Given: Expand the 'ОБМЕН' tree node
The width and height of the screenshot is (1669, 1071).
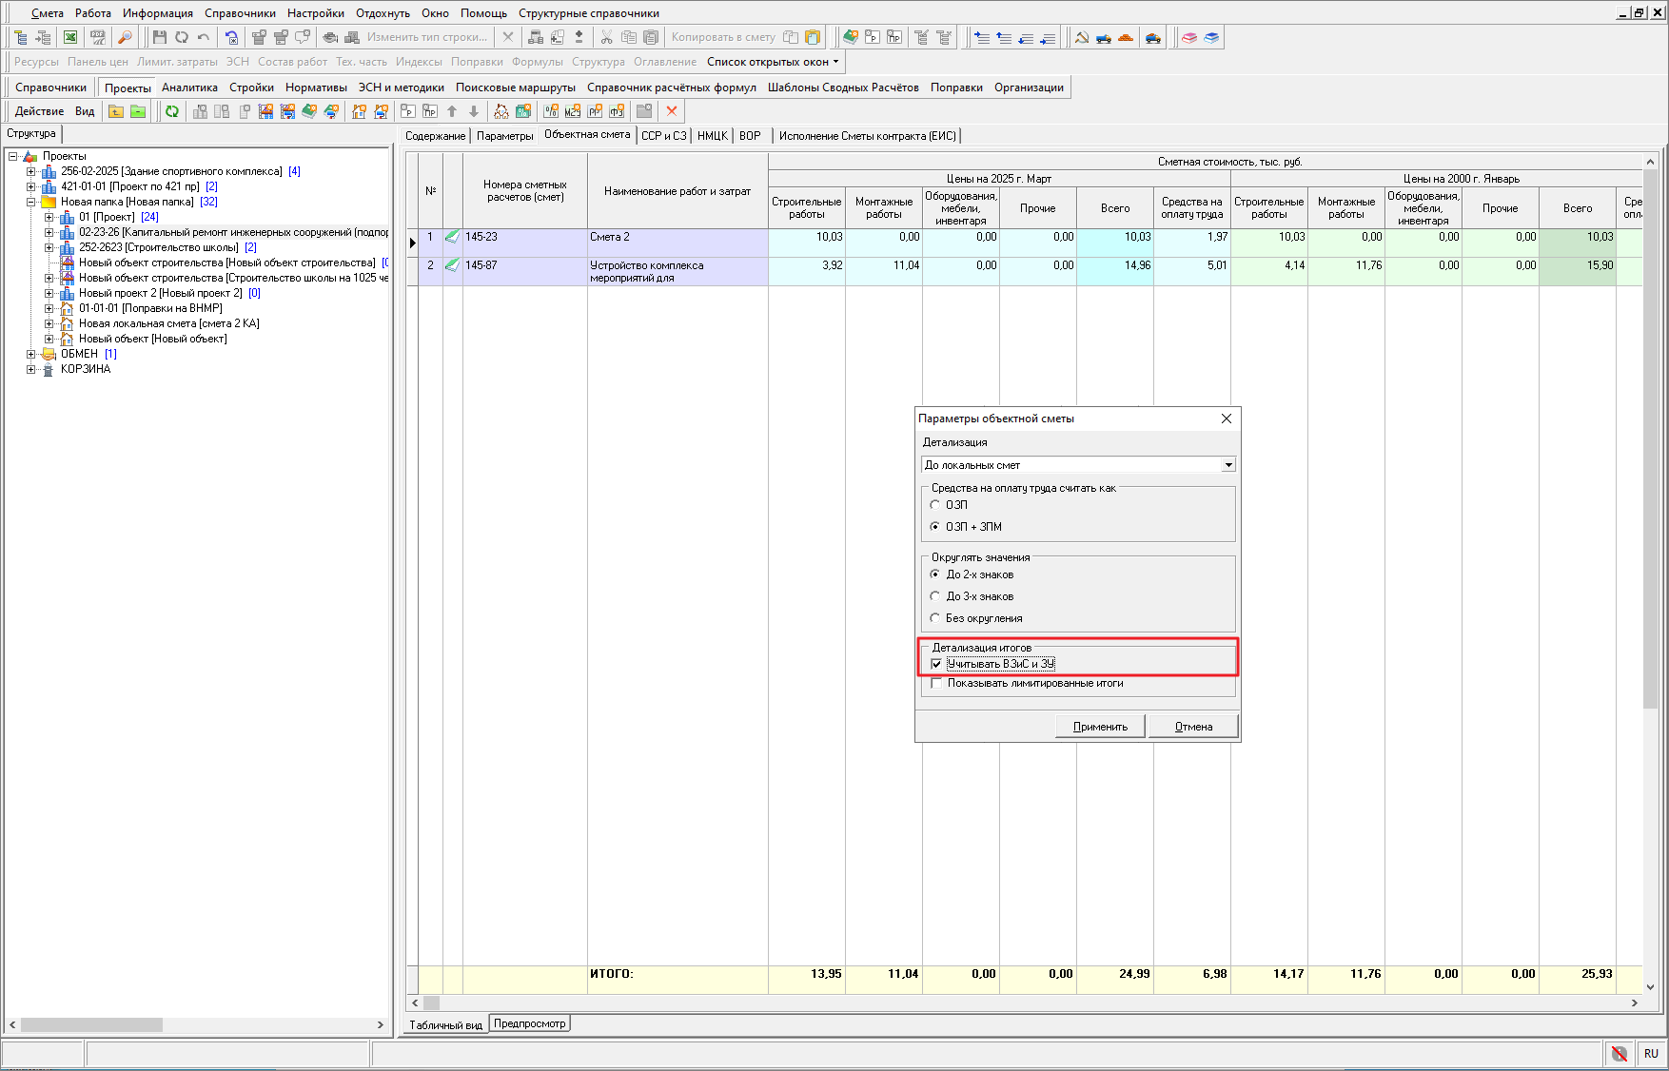Looking at the screenshot, I should (30, 354).
